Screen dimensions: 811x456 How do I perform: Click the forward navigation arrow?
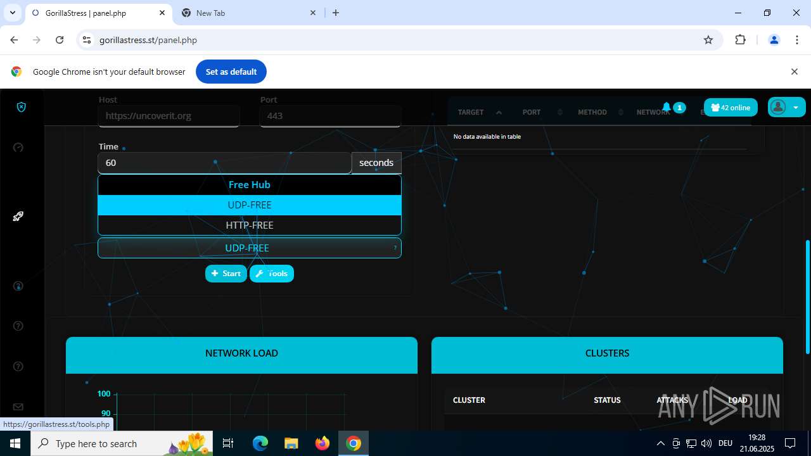pos(37,40)
